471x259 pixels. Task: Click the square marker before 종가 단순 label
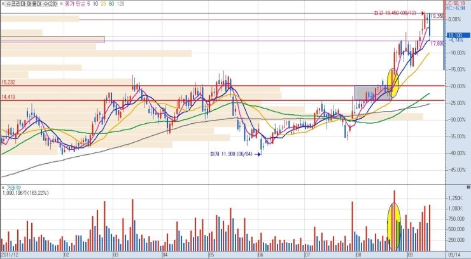pos(62,4)
